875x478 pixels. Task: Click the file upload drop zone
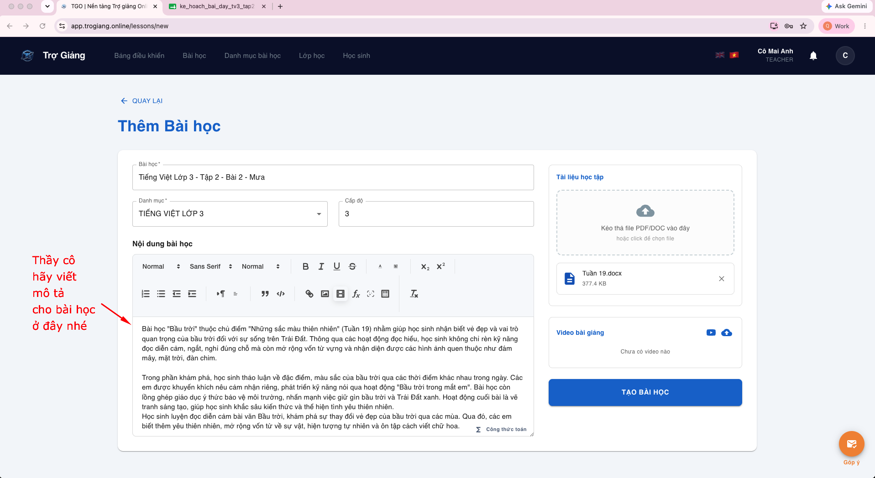click(645, 223)
